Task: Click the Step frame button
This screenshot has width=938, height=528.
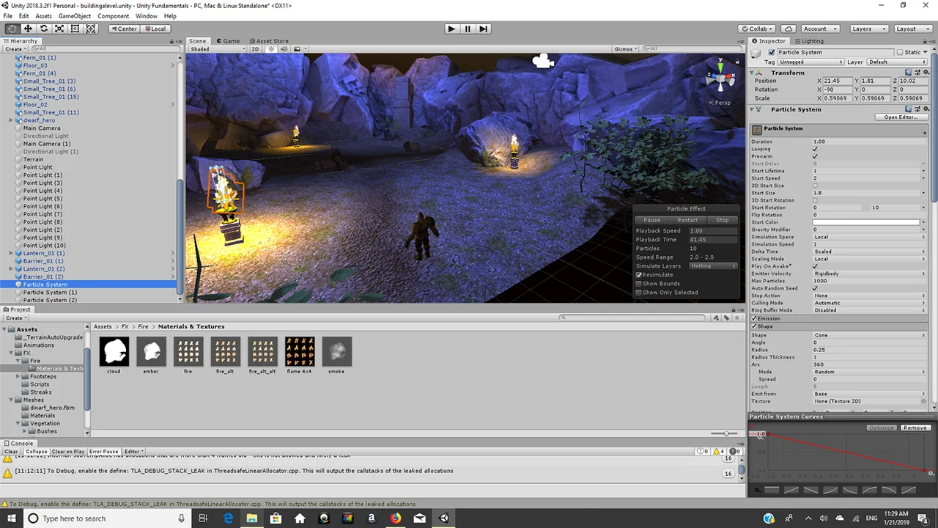Action: coord(484,29)
